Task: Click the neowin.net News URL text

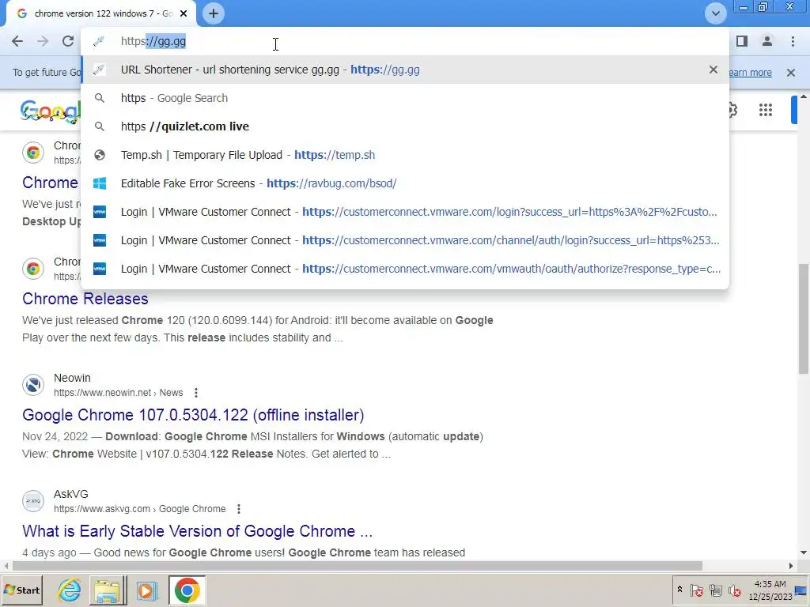Action: (119, 393)
